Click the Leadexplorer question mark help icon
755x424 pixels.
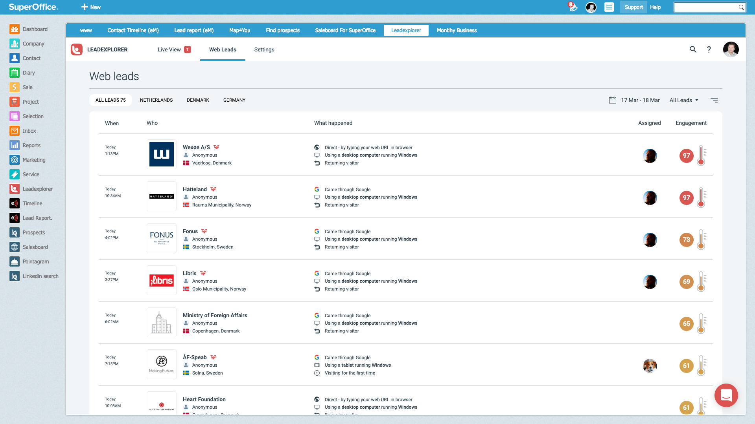click(x=709, y=49)
